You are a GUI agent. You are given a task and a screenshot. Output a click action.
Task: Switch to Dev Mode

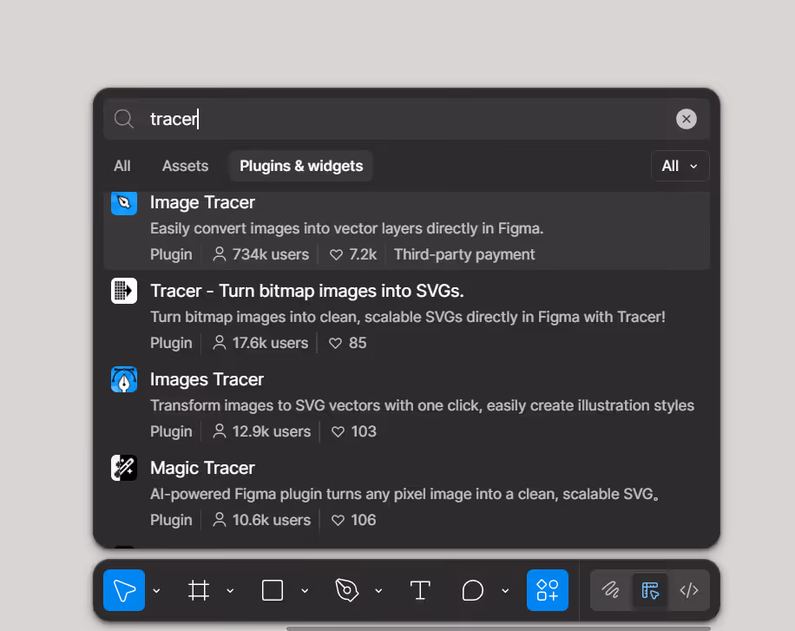coord(689,590)
